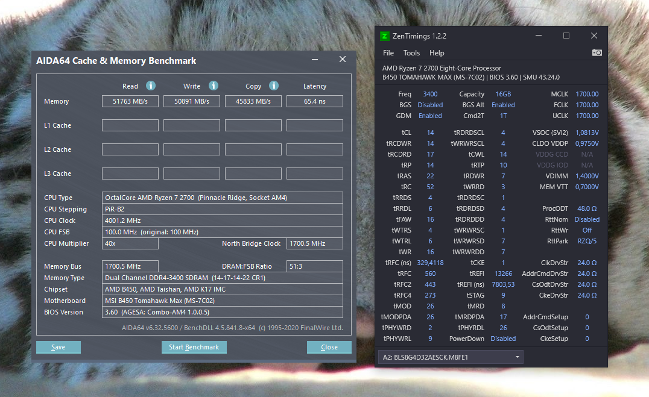Click the Write info icon in AIDA64

pos(213,86)
